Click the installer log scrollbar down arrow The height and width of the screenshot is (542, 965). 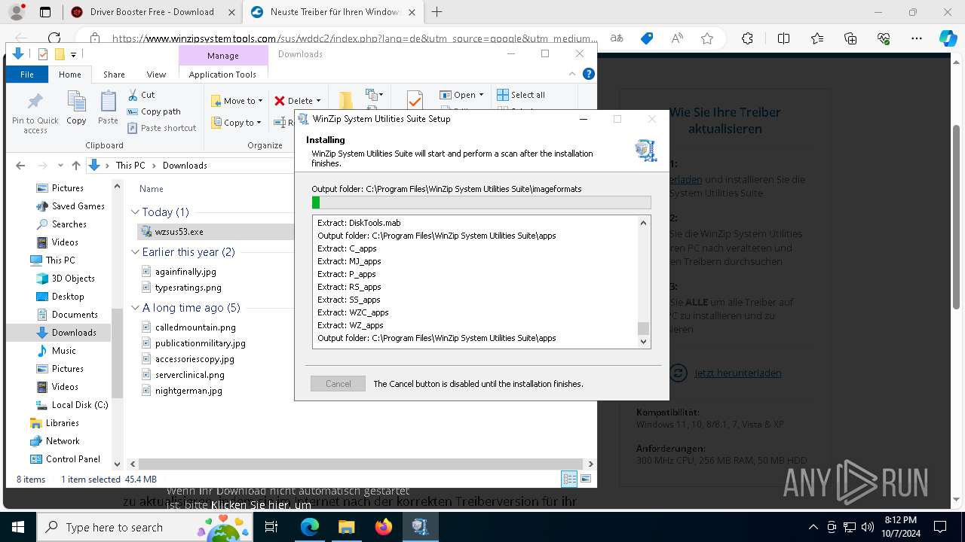[643, 342]
